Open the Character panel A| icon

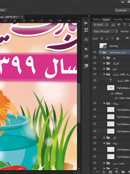coord(86,39)
